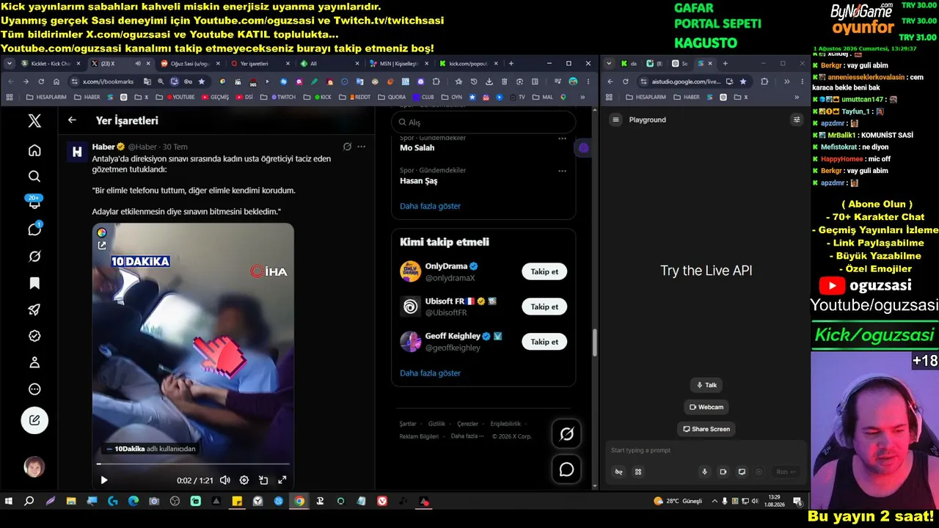Viewport: 939px width, 528px height.
Task: Seek on the video progress bar
Action: click(193, 464)
